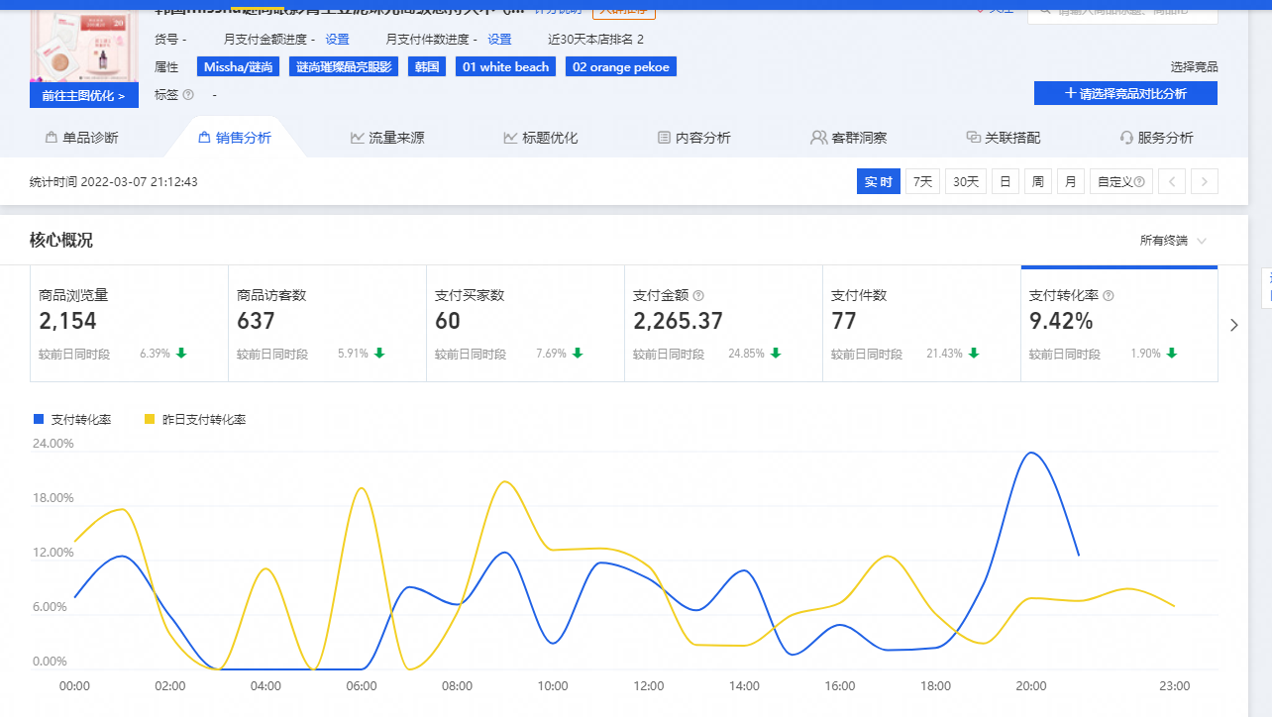Click help icon beside 支付转化率 metric
Image resolution: width=1272 pixels, height=717 pixels.
[x=1109, y=295]
